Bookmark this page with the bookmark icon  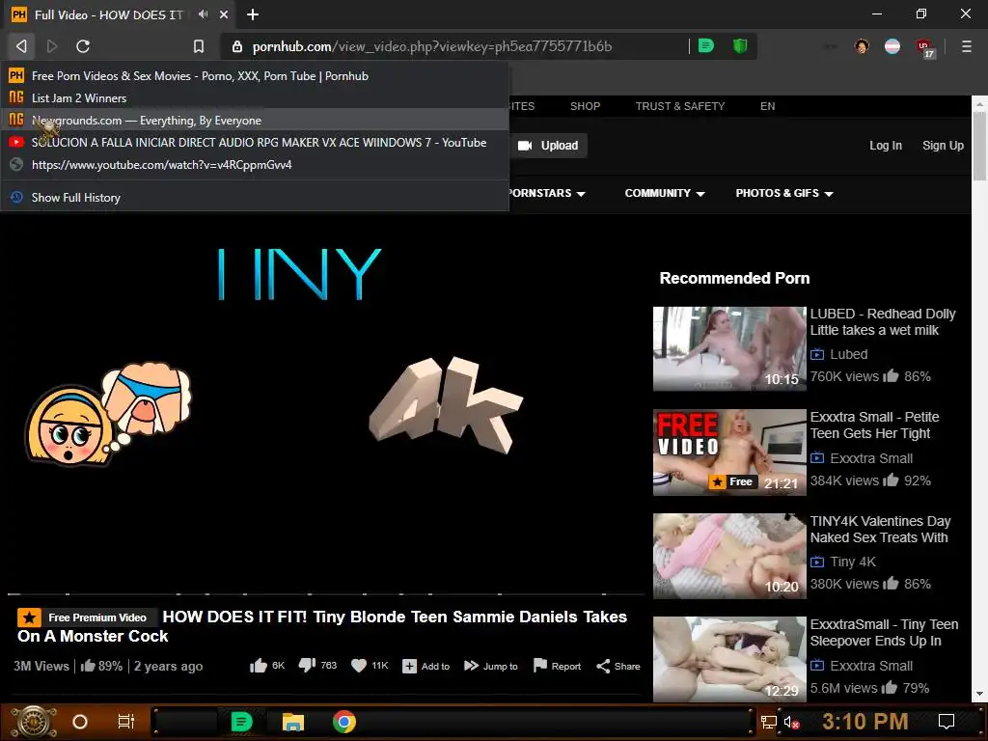pos(199,46)
